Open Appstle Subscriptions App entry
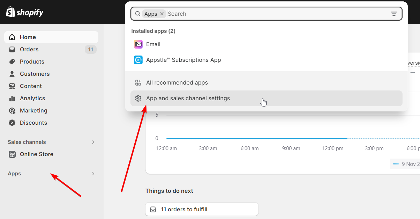The height and width of the screenshot is (219, 420). (x=267, y=60)
